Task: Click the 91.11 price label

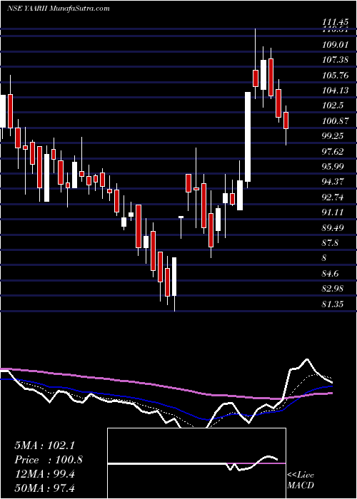Action: 333,212
